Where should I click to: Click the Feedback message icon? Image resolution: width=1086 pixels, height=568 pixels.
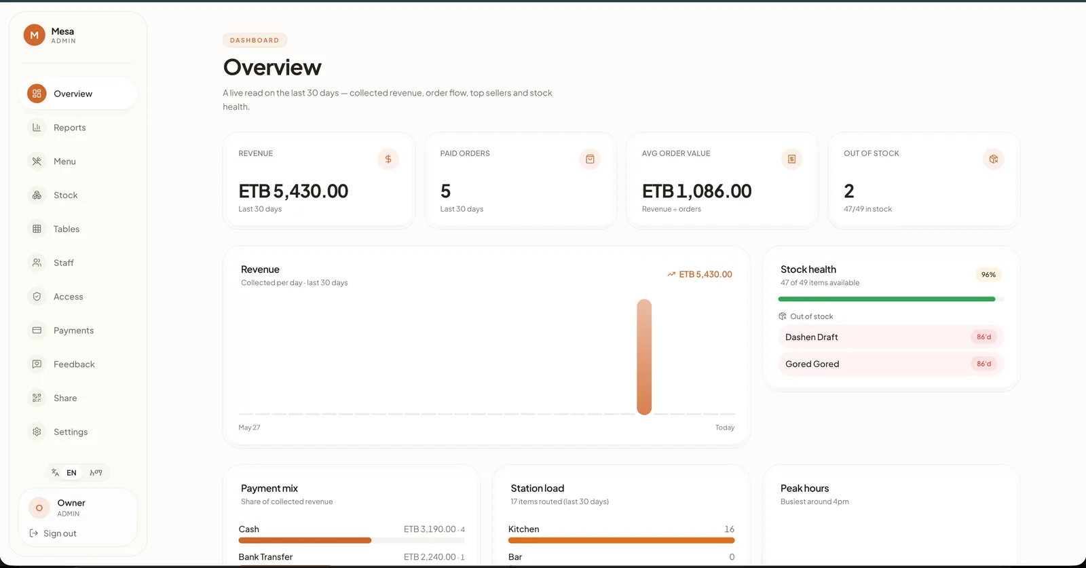coord(37,364)
